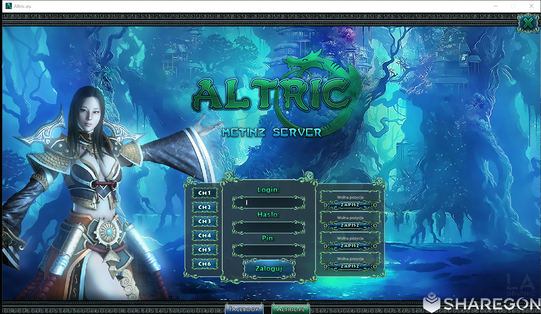This screenshot has height=314, width=541.
Task: Click into the Pin input field
Action: click(x=269, y=251)
